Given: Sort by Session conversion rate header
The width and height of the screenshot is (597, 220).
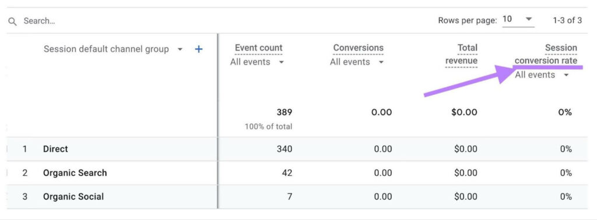Looking at the screenshot, I should click(x=546, y=54).
